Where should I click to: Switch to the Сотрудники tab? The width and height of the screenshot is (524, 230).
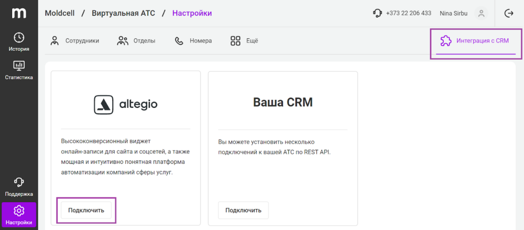click(74, 41)
